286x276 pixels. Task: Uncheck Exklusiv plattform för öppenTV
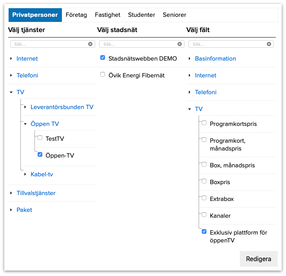point(204,231)
